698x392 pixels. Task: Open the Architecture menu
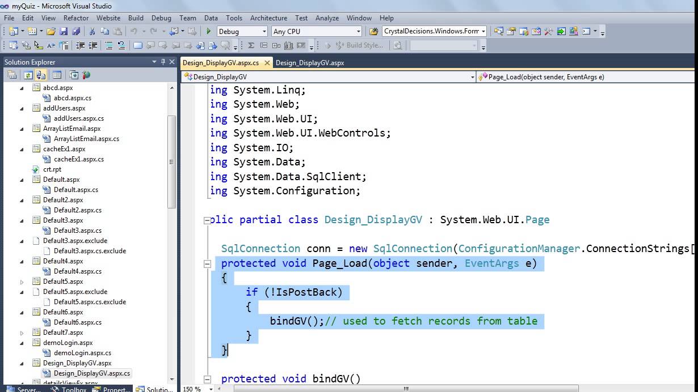[268, 18]
